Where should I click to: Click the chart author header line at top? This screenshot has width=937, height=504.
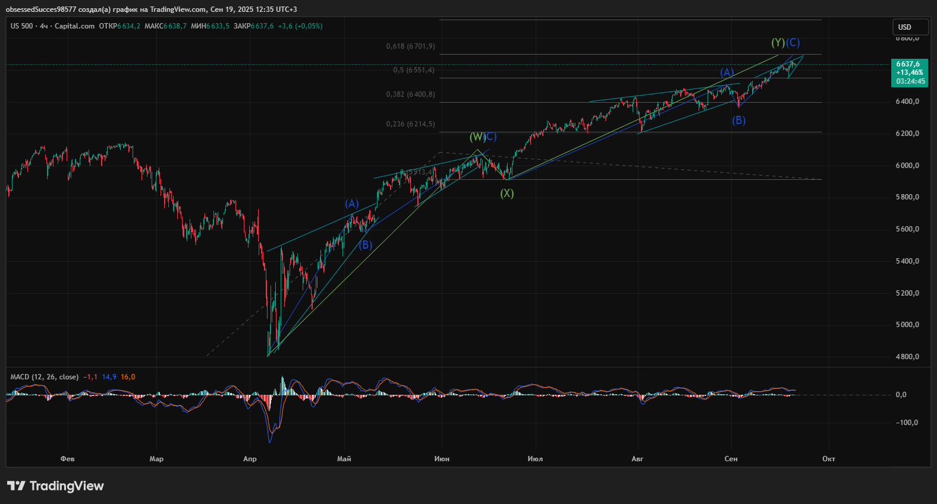point(152,9)
